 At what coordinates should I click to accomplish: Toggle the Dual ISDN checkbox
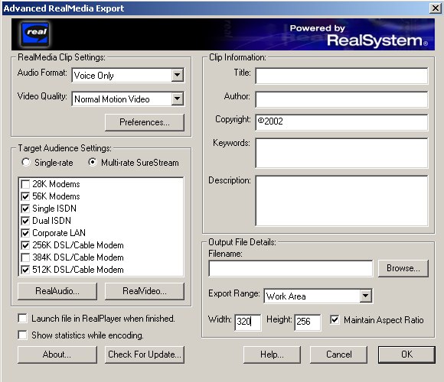pos(25,221)
